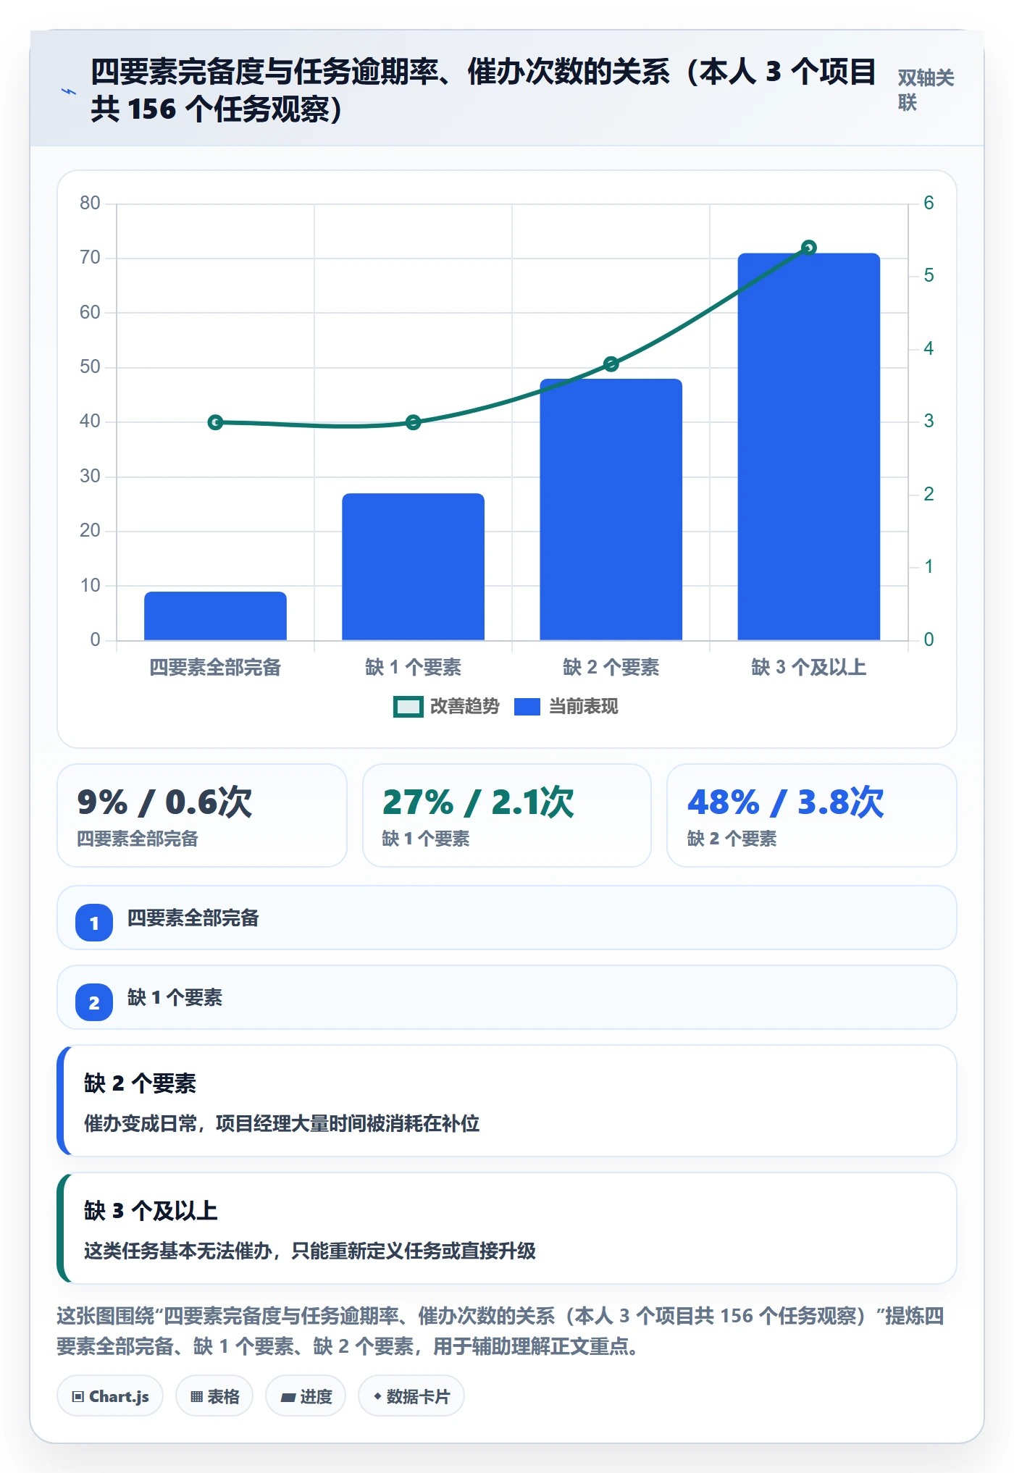Click the text 这类任务基本无法催办

click(177, 1251)
